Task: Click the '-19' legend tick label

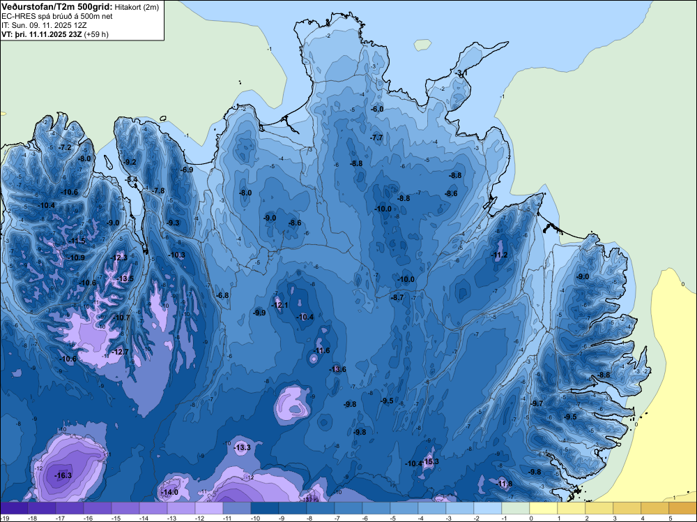Action: point(4,519)
